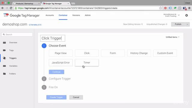The image size is (192, 108).
Task: Click the GTM-MMJ37C container ID link
Action: (x=35, y=25)
